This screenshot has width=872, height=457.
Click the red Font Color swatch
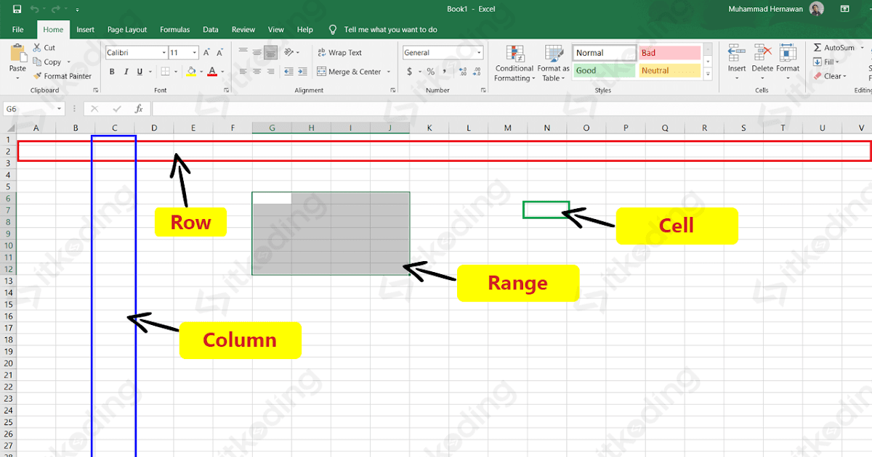[x=213, y=71]
